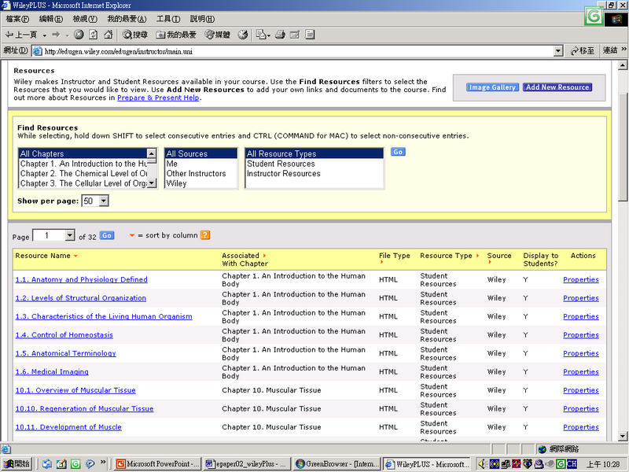Go to the Home page icon

(108, 35)
